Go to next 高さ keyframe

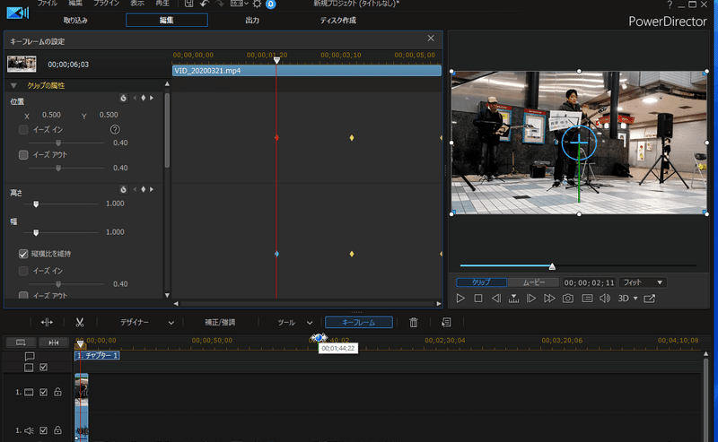(152, 189)
